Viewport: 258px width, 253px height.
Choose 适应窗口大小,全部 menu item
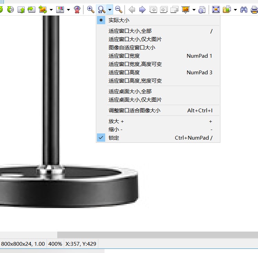158,31
